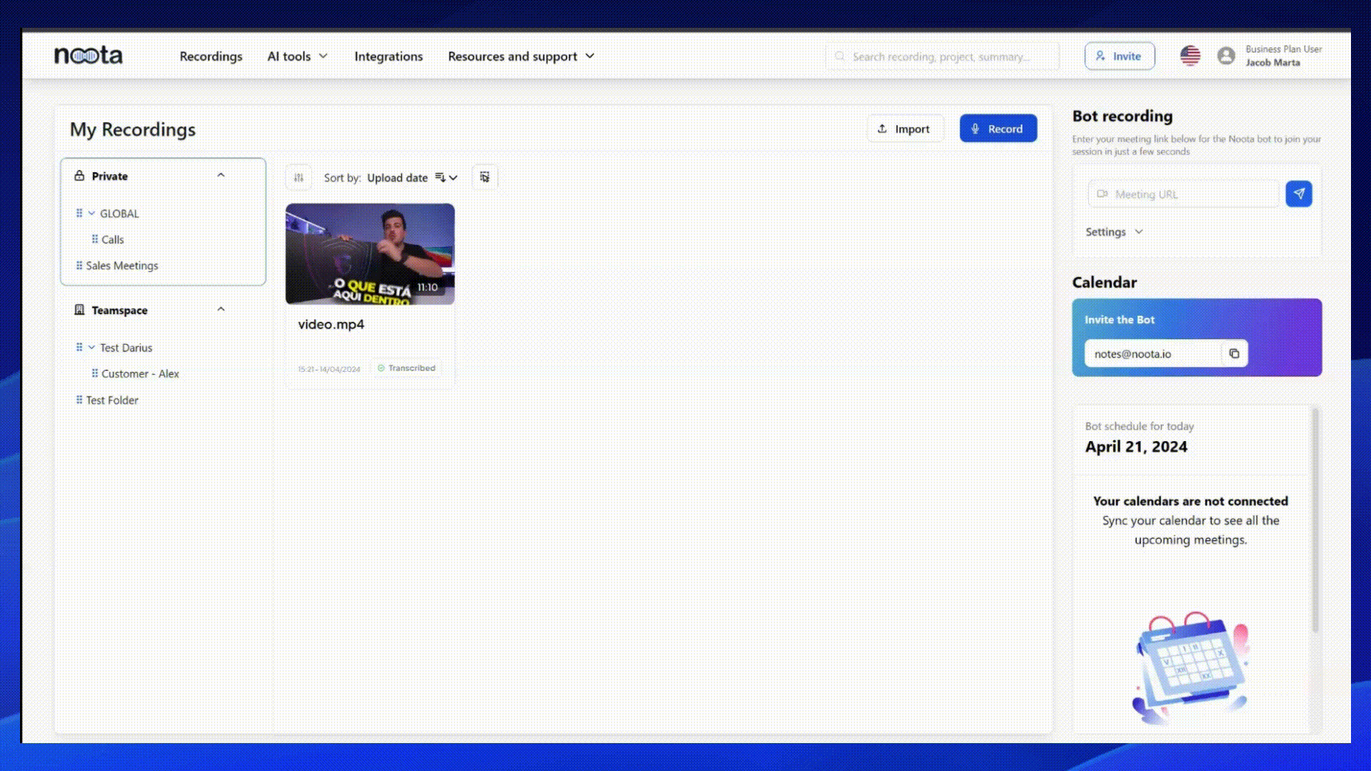Viewport: 1371px width, 771px height.
Task: Click the Record button
Action: (998, 128)
